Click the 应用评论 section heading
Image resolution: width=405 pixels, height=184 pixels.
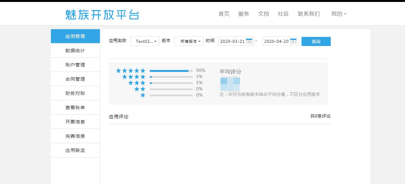pos(119,117)
